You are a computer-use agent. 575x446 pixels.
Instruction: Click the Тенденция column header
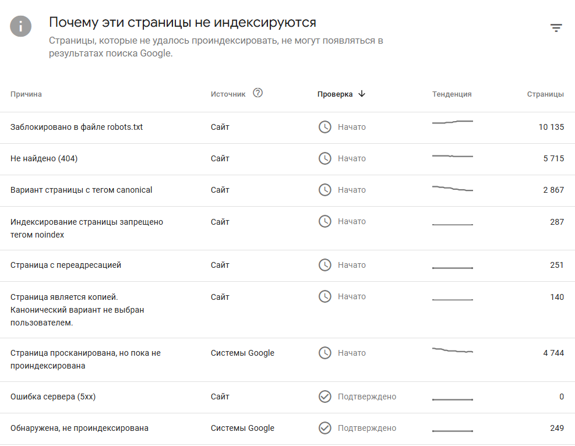point(451,94)
